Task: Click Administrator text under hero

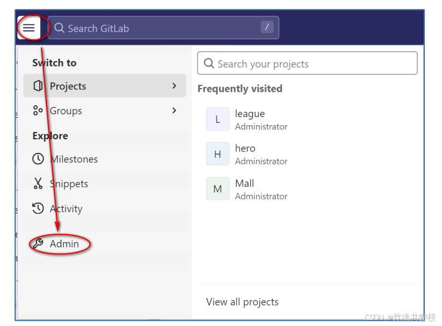Action: coord(261,161)
